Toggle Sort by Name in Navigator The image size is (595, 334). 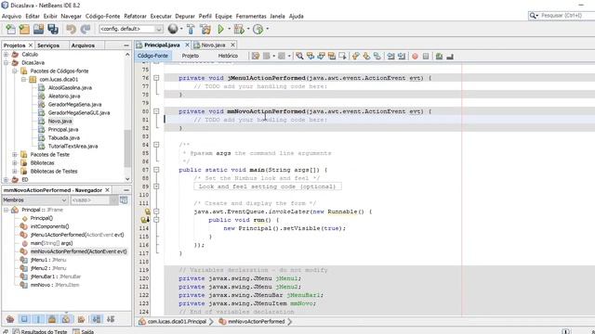point(97,319)
